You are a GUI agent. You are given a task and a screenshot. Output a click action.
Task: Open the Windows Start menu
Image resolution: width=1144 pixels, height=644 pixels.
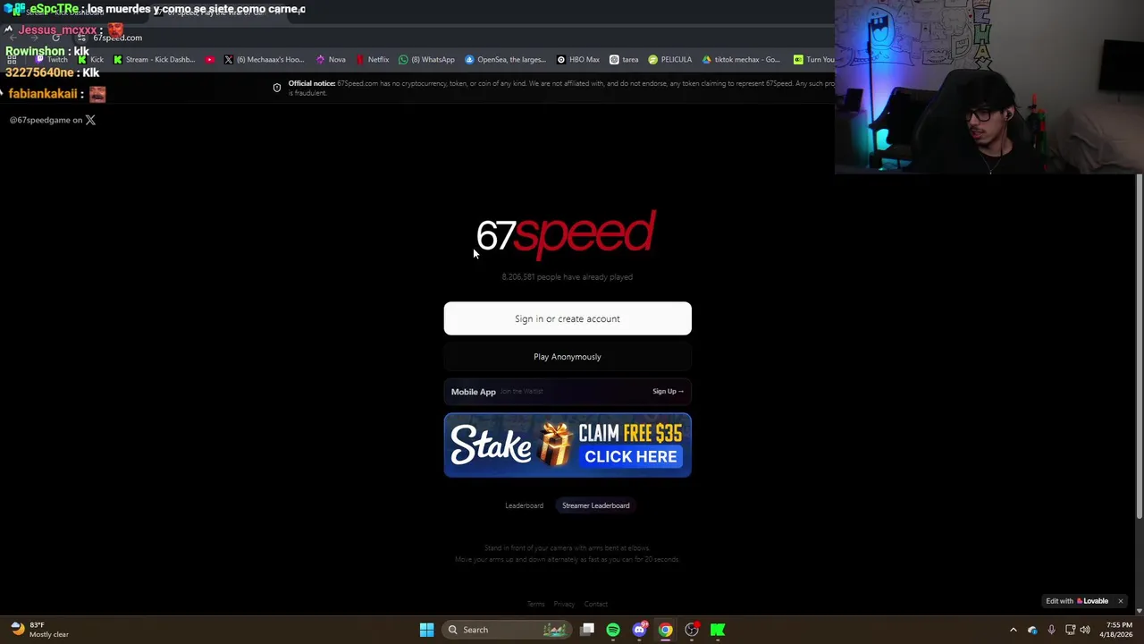pyautogui.click(x=426, y=630)
